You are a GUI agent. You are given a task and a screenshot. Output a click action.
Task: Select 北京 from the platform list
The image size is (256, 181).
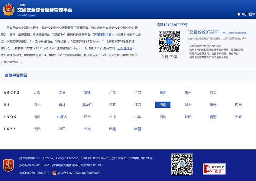point(37,93)
